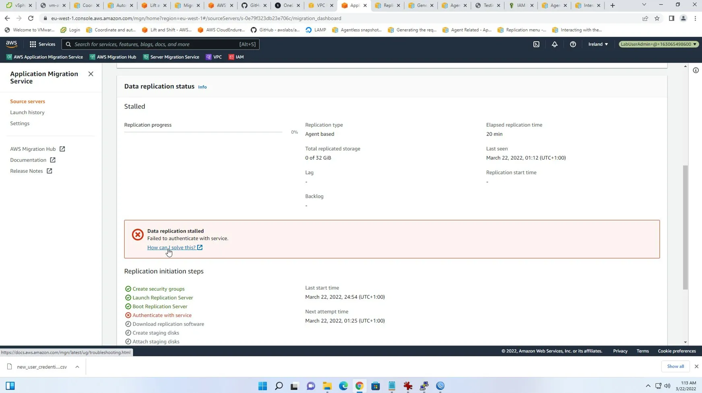Image resolution: width=702 pixels, height=393 pixels.
Task: Open the LabUserAdmin account menu
Action: 659,44
